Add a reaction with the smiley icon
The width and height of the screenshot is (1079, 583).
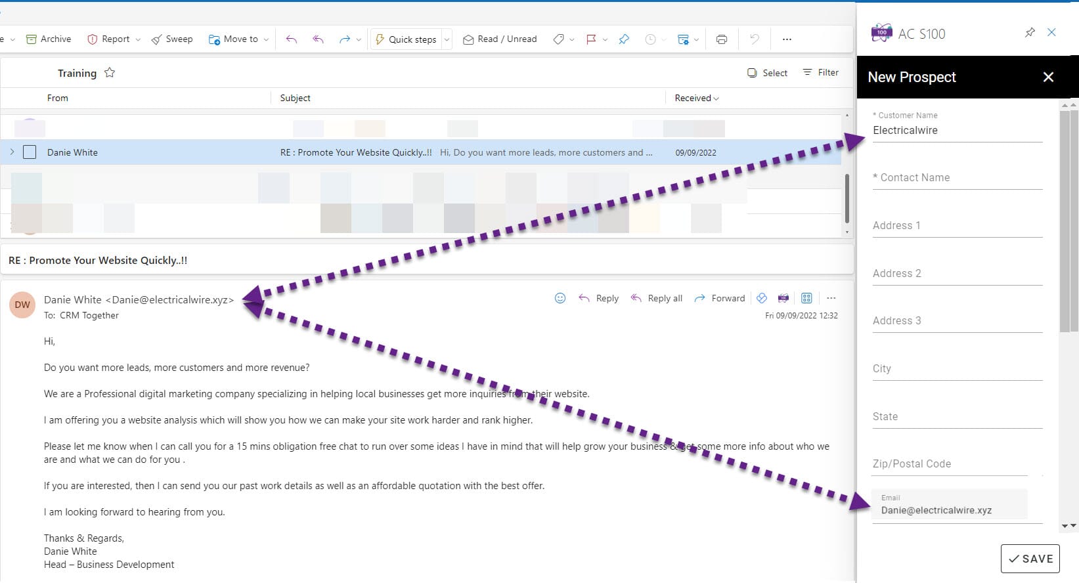560,298
